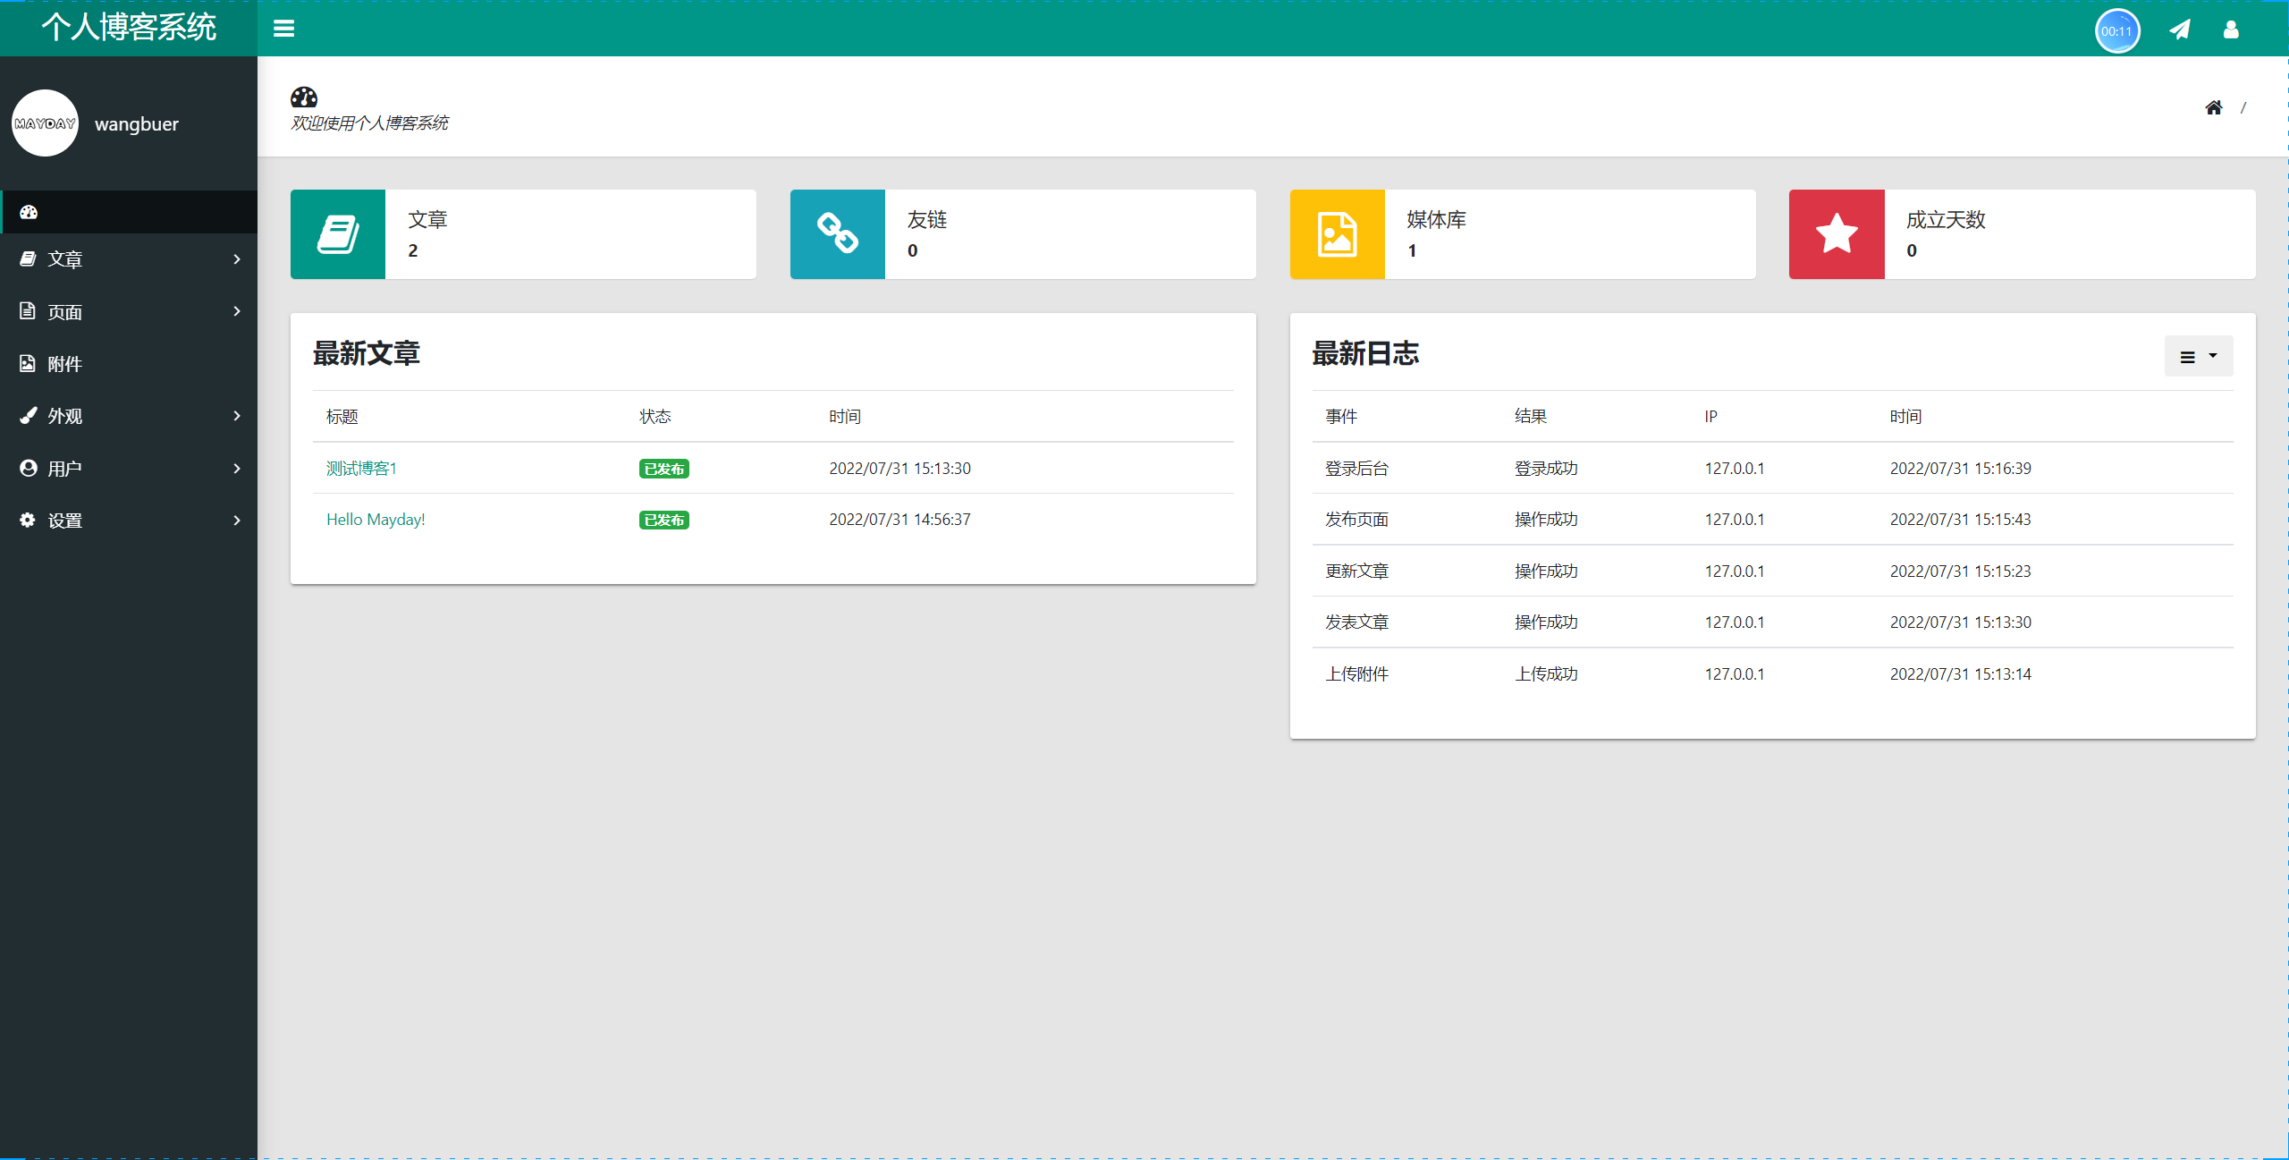
Task: Open the article Hello Mayday!
Action: coord(375,519)
